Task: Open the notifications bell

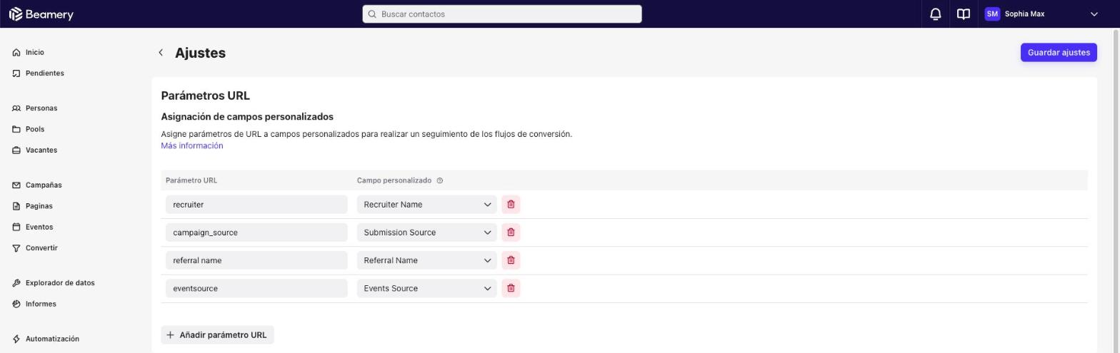Action: click(935, 14)
